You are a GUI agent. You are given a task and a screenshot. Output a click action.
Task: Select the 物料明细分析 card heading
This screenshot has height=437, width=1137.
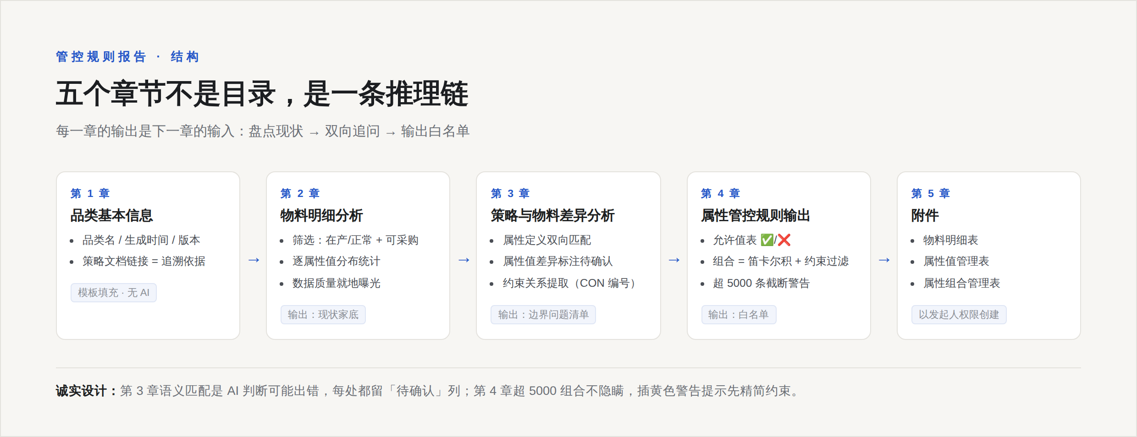321,215
